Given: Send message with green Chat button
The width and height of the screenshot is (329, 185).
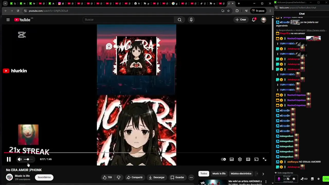Looking at the screenshot, I should tap(326, 179).
